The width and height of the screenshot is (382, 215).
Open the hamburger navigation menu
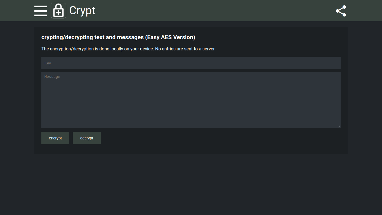pos(41,11)
